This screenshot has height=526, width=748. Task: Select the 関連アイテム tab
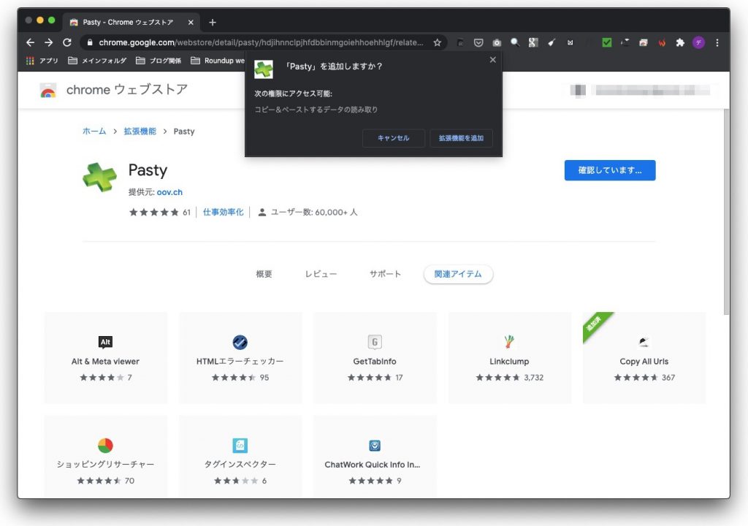coord(458,274)
